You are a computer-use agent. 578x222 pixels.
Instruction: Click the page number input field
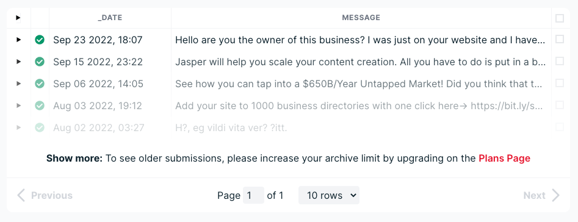pyautogui.click(x=253, y=195)
